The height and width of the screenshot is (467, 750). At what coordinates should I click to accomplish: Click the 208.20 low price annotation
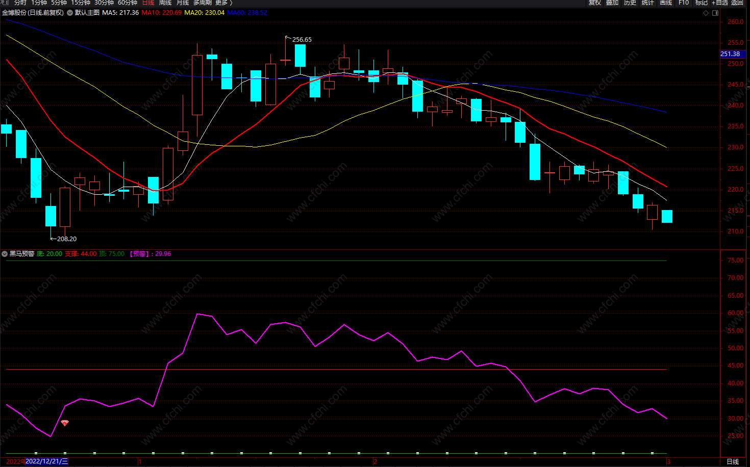(x=67, y=239)
